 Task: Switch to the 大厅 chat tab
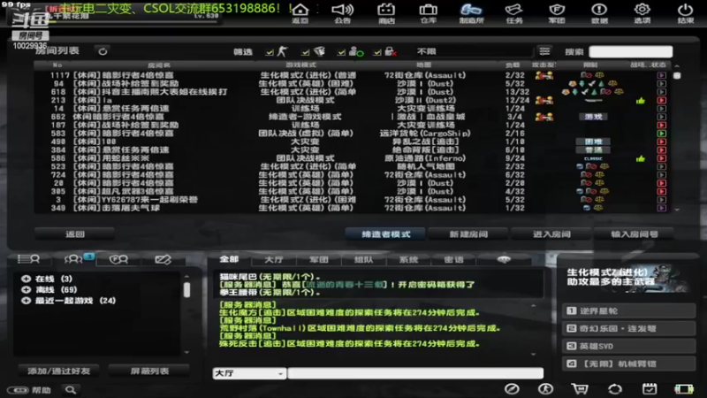tap(274, 259)
